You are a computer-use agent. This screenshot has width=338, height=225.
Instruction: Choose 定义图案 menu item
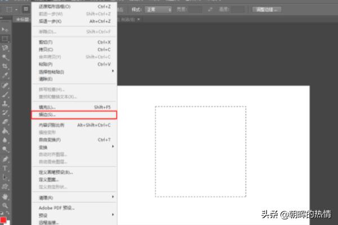[74, 179]
